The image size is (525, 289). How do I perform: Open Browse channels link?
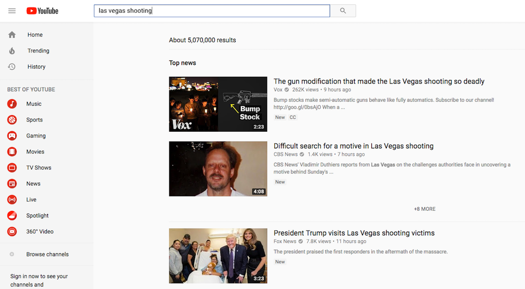47,254
